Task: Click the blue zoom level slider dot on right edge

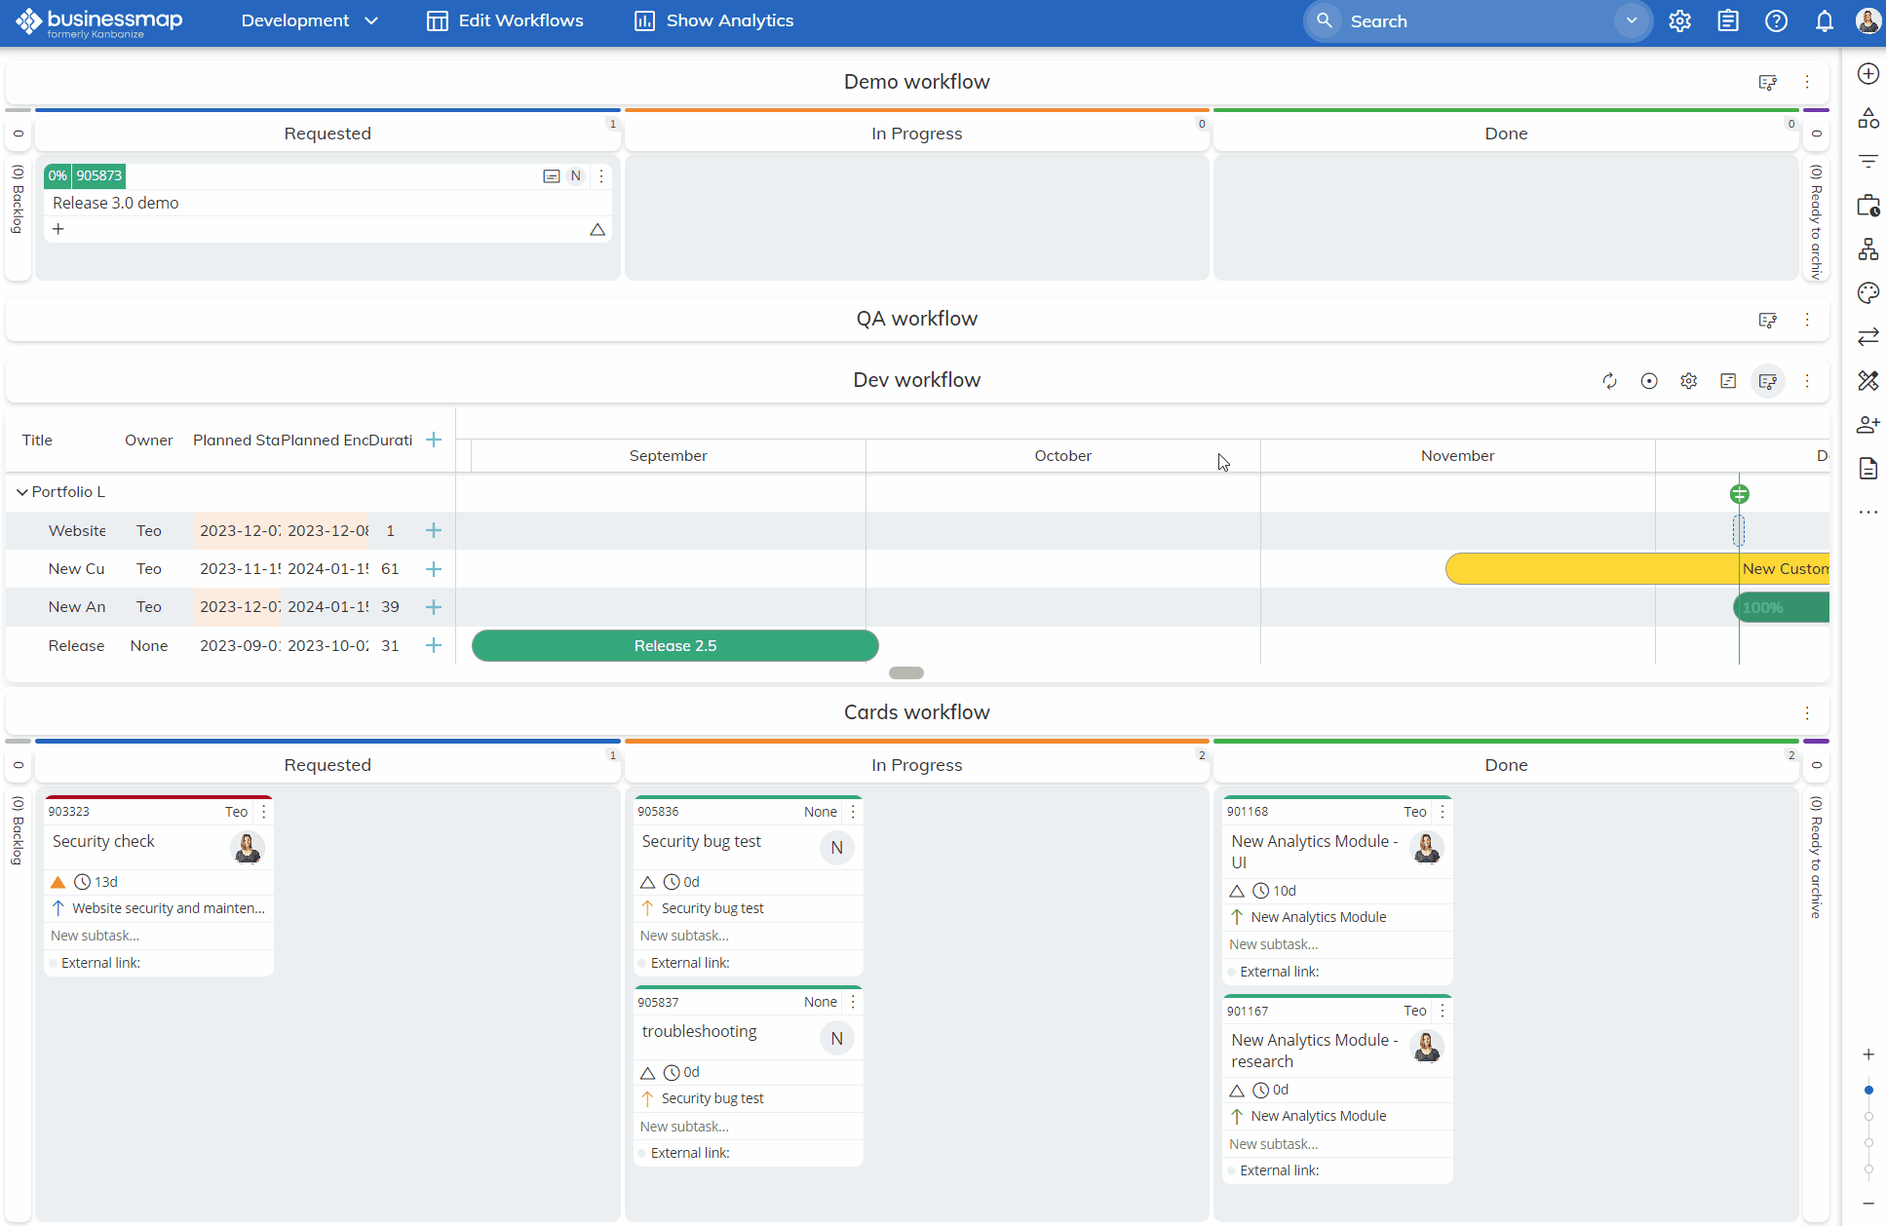Action: [1869, 1091]
